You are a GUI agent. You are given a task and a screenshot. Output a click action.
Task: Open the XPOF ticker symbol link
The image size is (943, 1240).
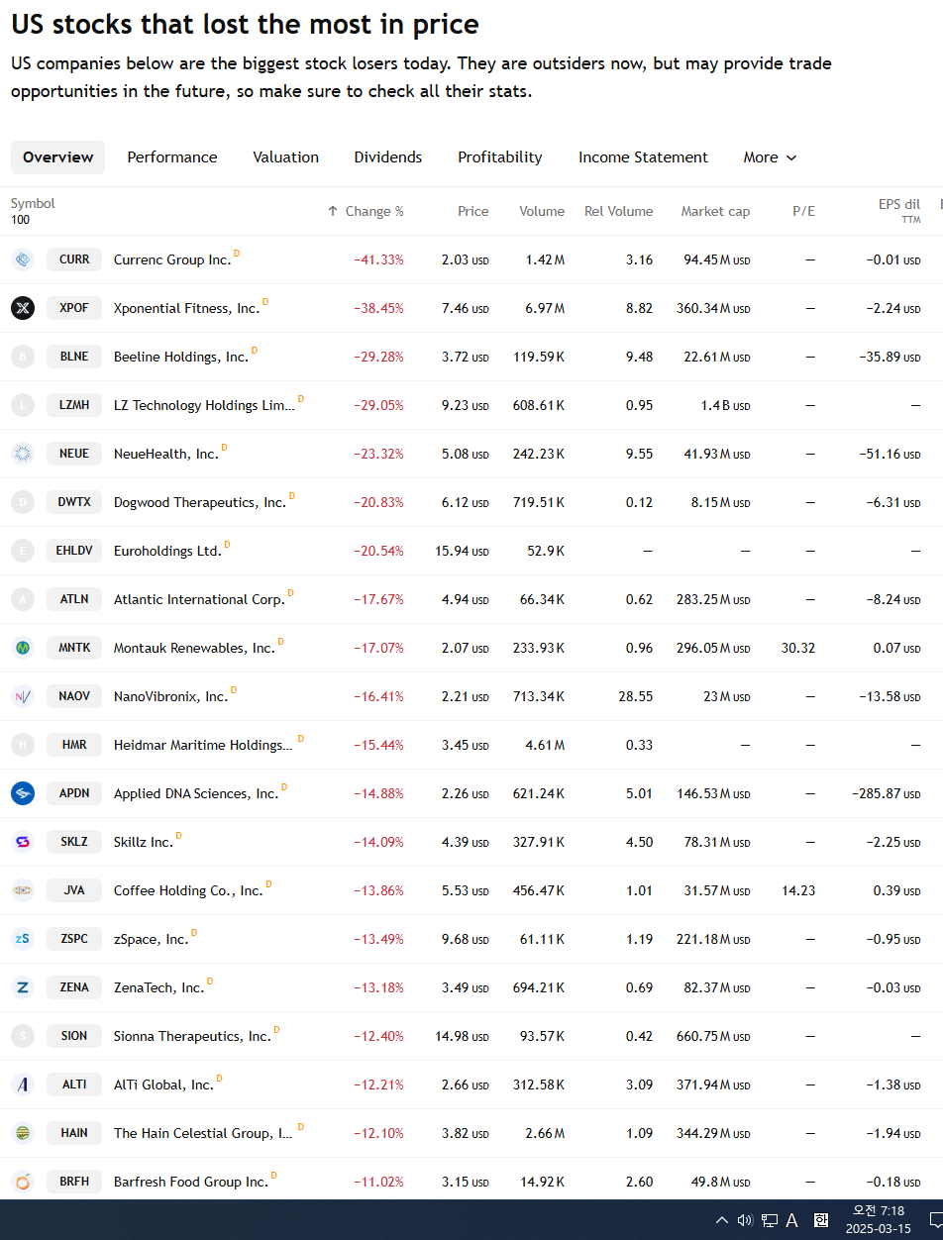pyautogui.click(x=74, y=308)
